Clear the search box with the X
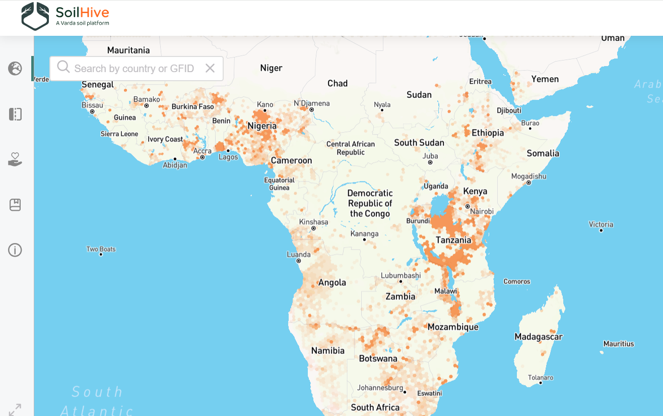 [210, 68]
